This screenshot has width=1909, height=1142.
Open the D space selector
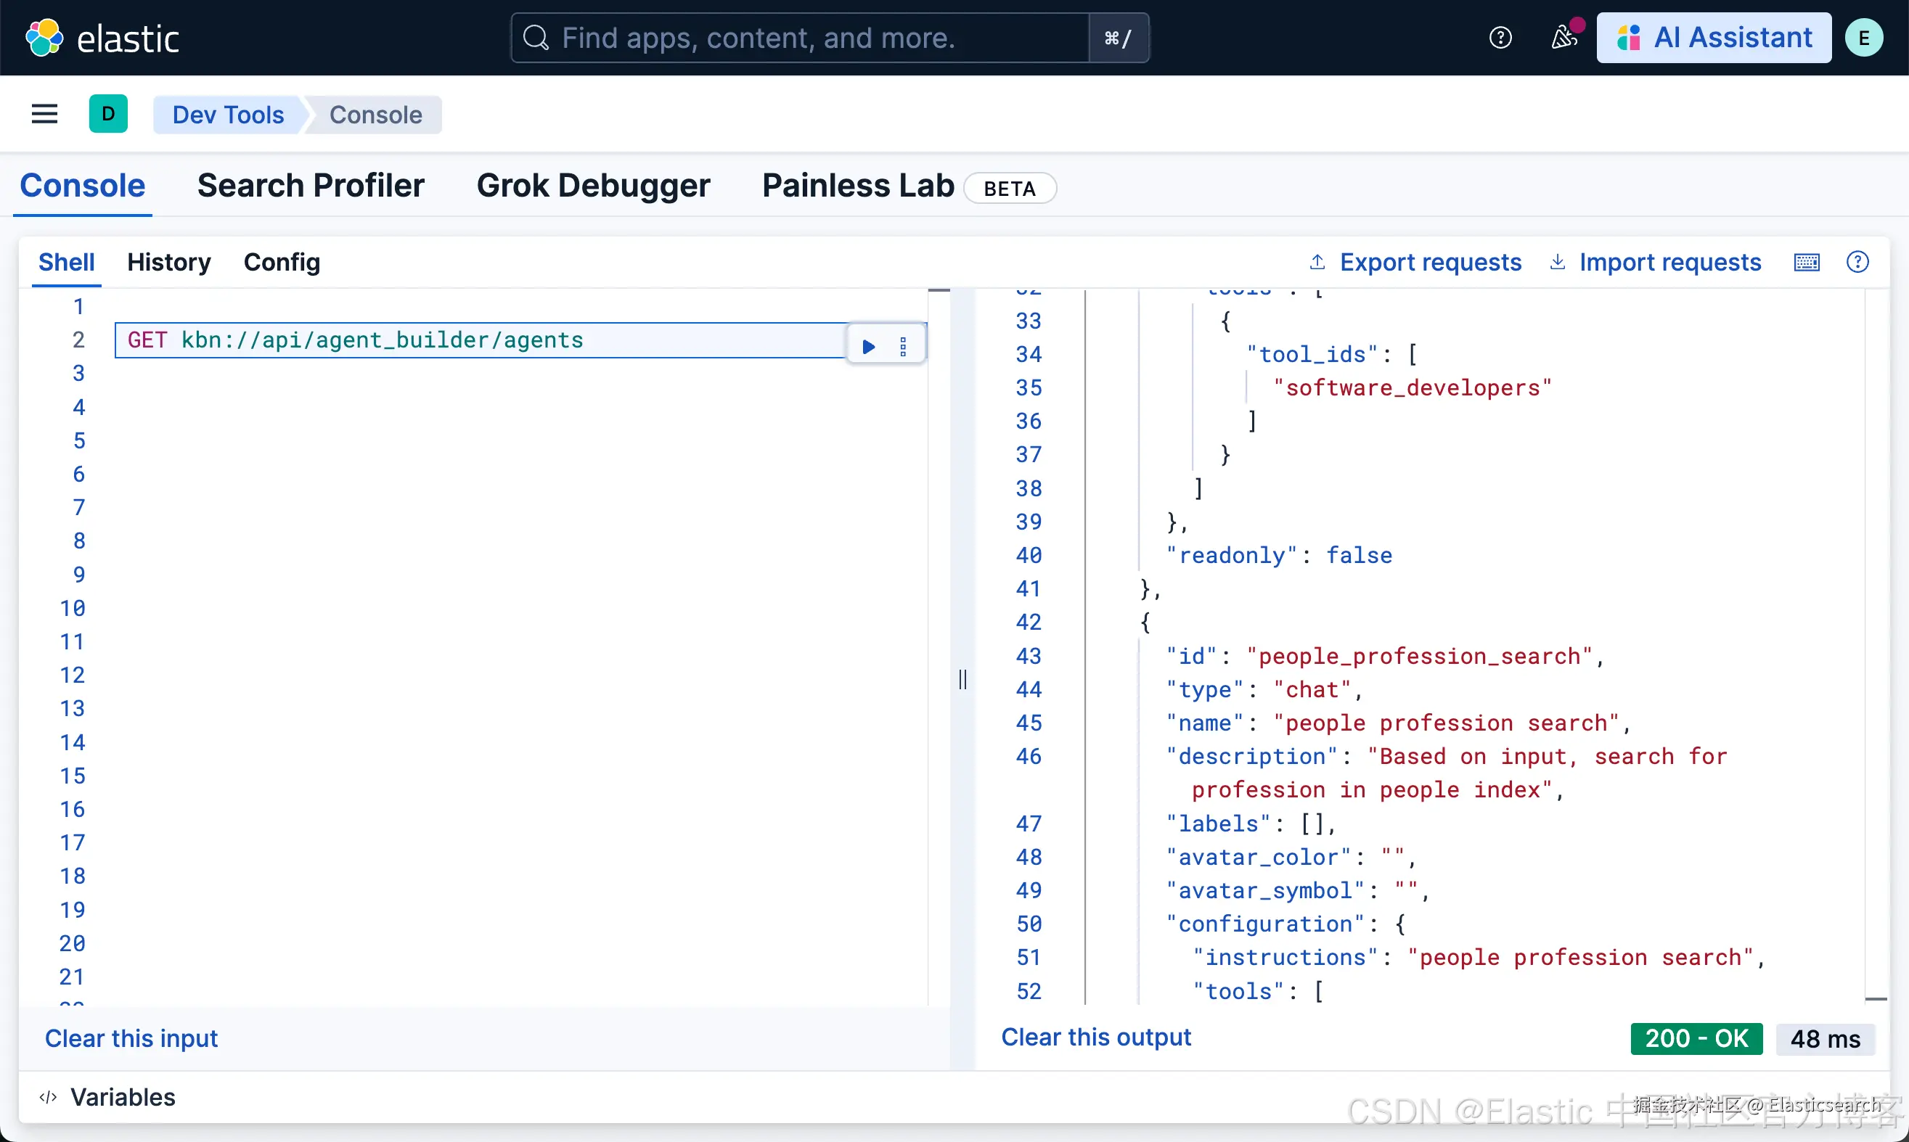(107, 114)
